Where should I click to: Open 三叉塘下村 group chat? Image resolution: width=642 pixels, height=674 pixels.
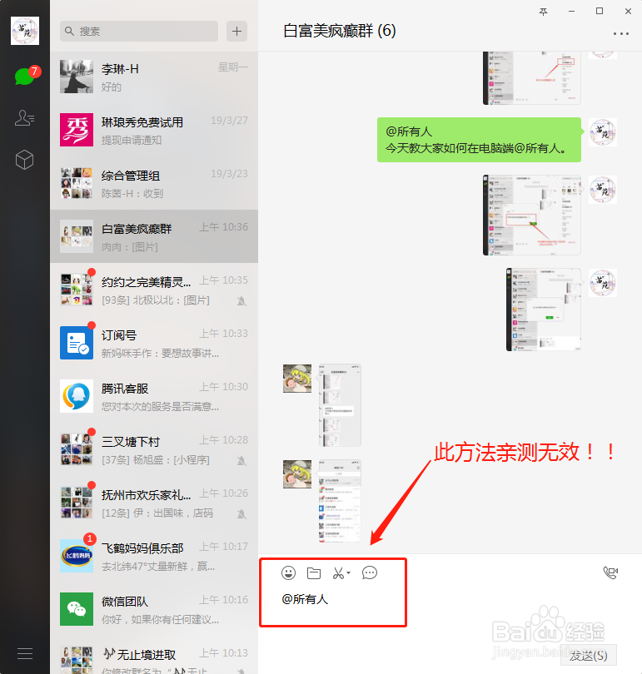(154, 449)
